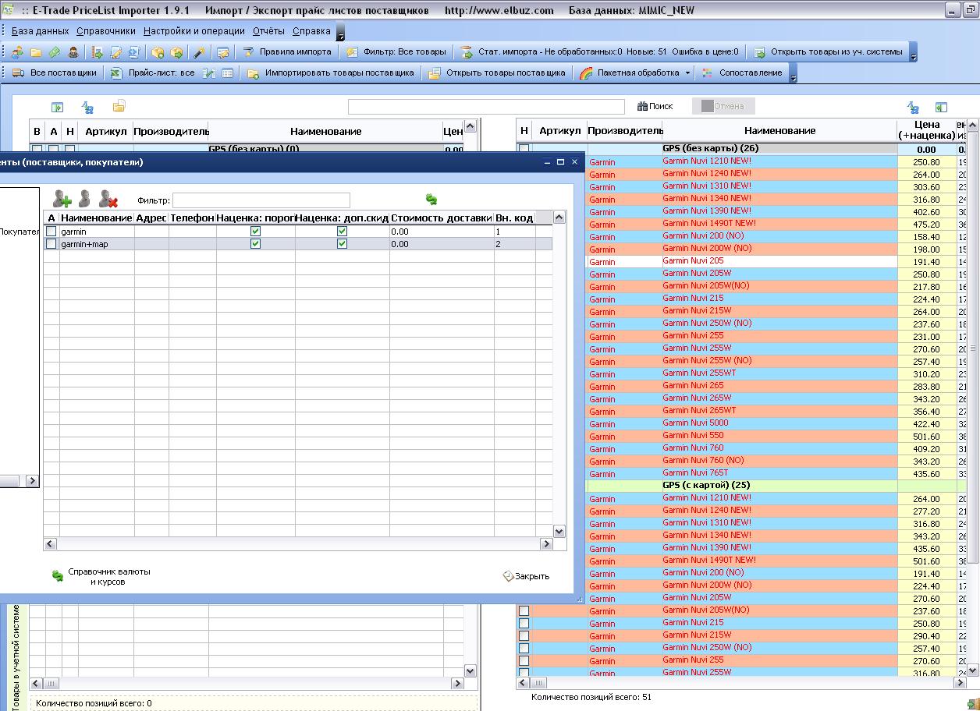Click Справочник валюты и курсов button
The image size is (980, 711).
(x=101, y=576)
